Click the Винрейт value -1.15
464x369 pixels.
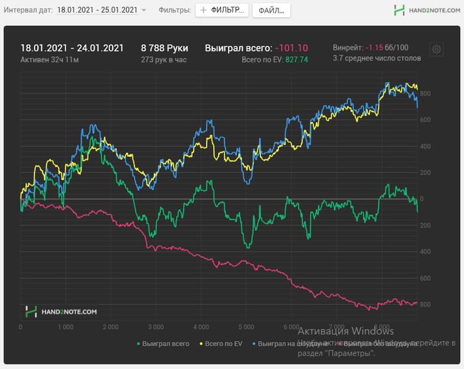(x=375, y=48)
